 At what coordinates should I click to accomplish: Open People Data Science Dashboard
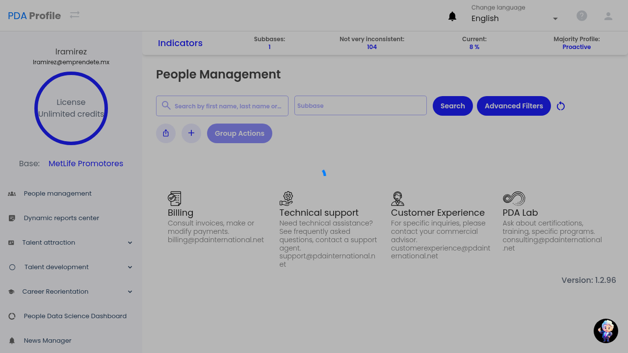coord(75,316)
